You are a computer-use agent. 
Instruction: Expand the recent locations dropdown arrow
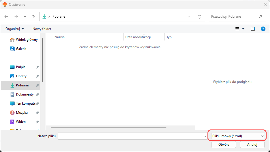pos(25,17)
